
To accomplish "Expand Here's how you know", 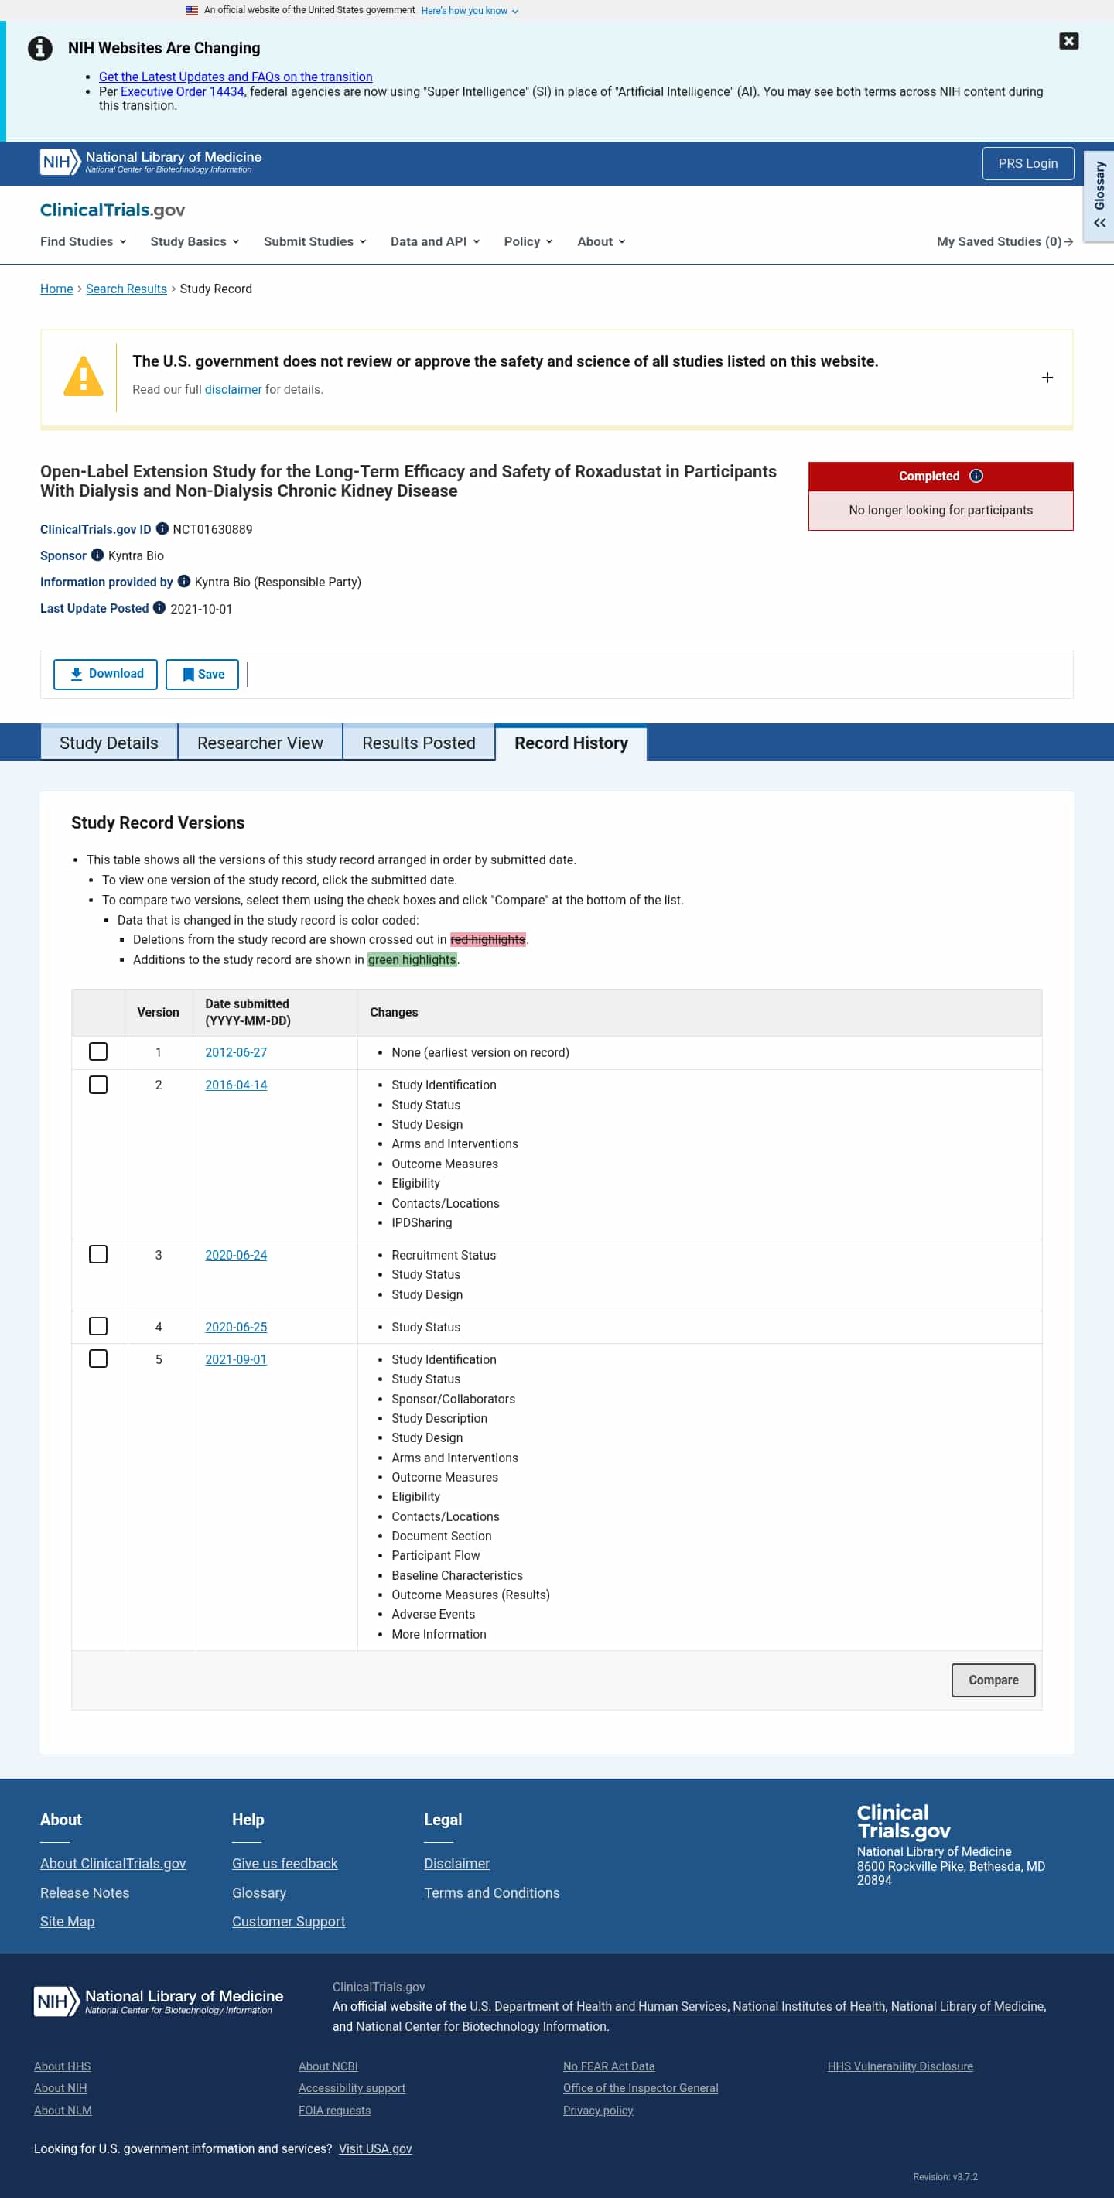I will (470, 10).
